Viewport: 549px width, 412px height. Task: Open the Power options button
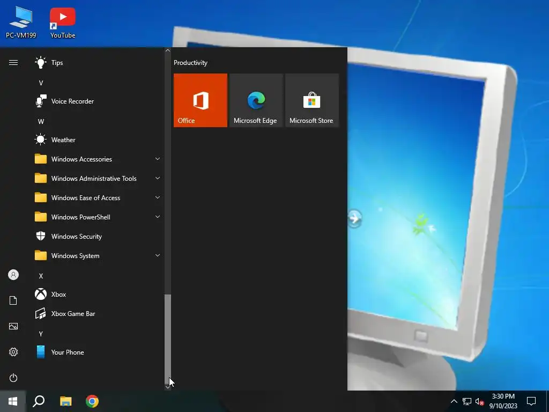13,378
